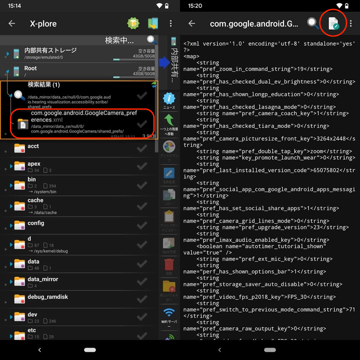Tap the device transfer icon in X-plore toolbar

coord(153,23)
